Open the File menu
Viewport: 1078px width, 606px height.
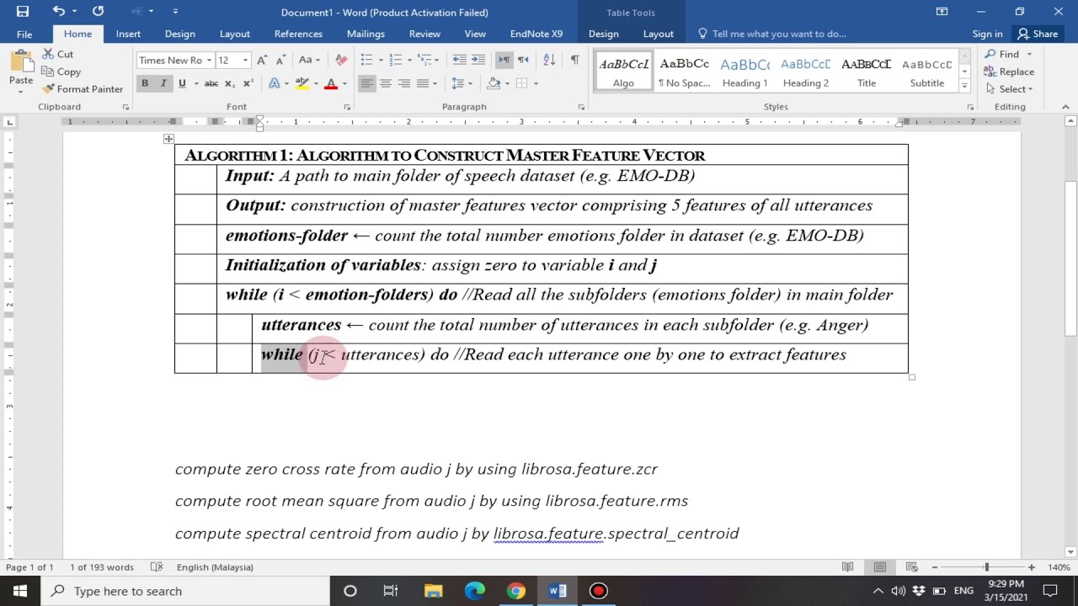[x=24, y=34]
